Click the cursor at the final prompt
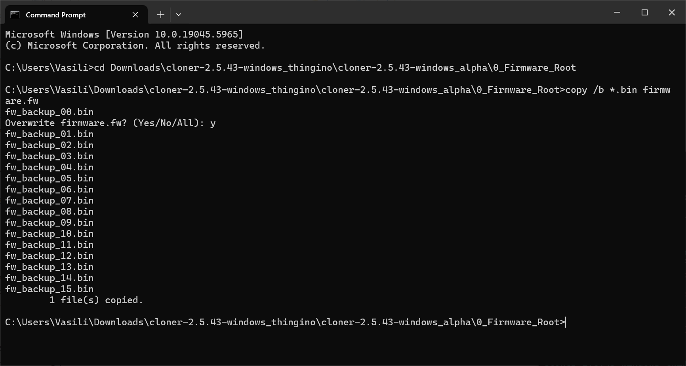 566,323
